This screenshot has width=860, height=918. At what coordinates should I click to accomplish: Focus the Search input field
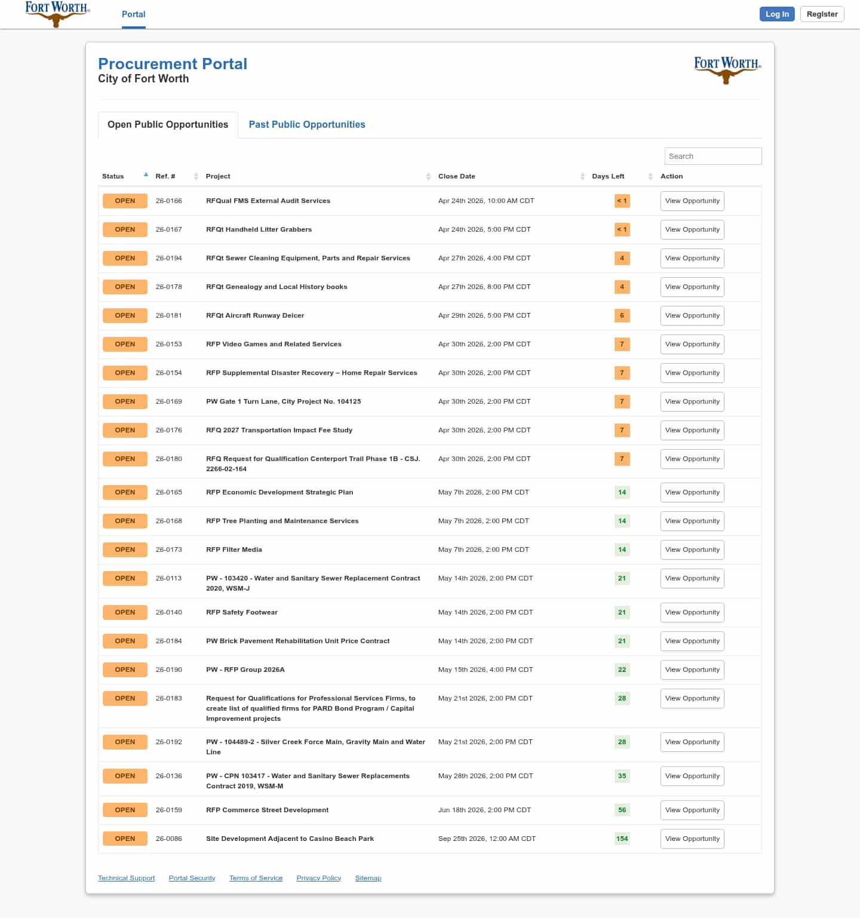pyautogui.click(x=712, y=156)
